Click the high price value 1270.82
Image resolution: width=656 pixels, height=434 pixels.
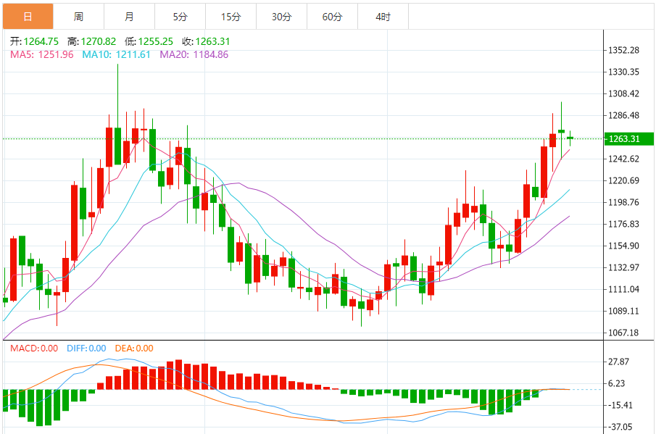click(x=99, y=41)
